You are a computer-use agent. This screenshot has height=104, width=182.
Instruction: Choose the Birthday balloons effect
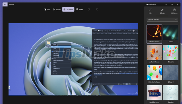coord(154,74)
